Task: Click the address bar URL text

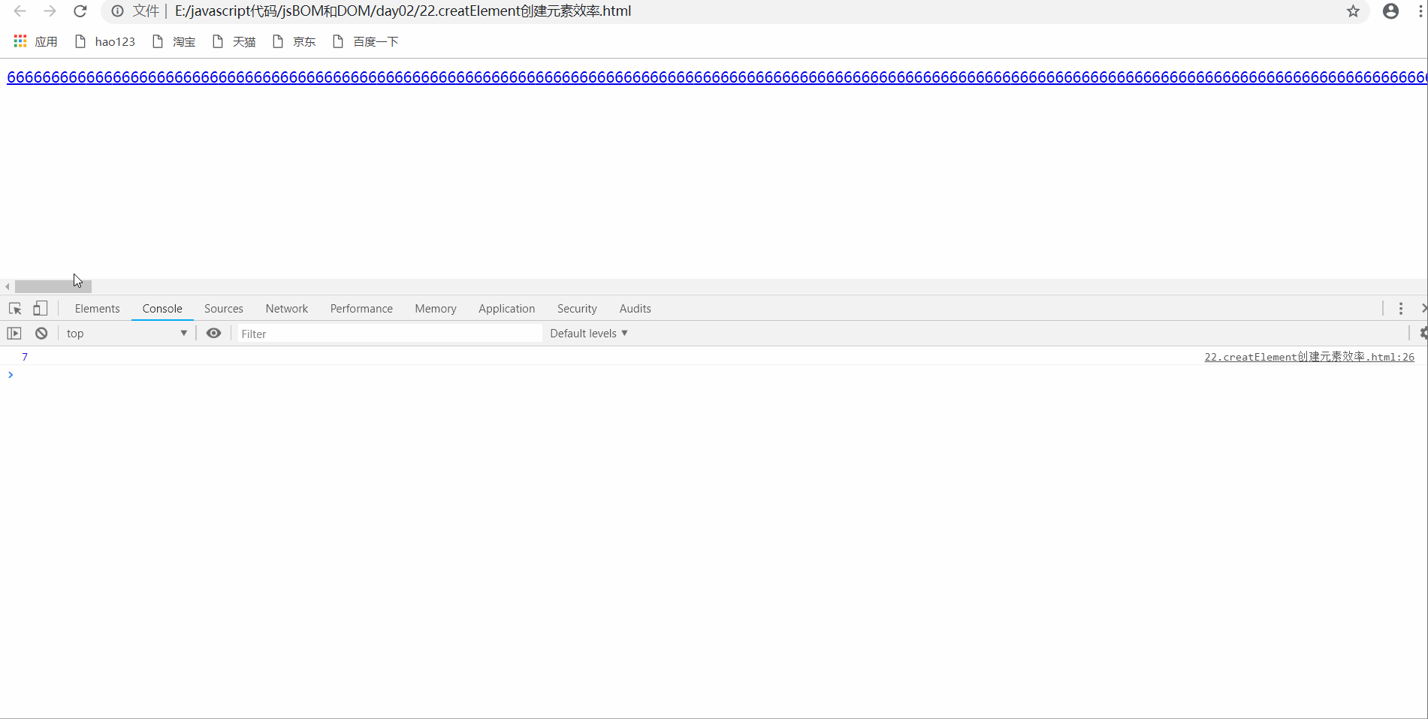Action: coord(403,11)
